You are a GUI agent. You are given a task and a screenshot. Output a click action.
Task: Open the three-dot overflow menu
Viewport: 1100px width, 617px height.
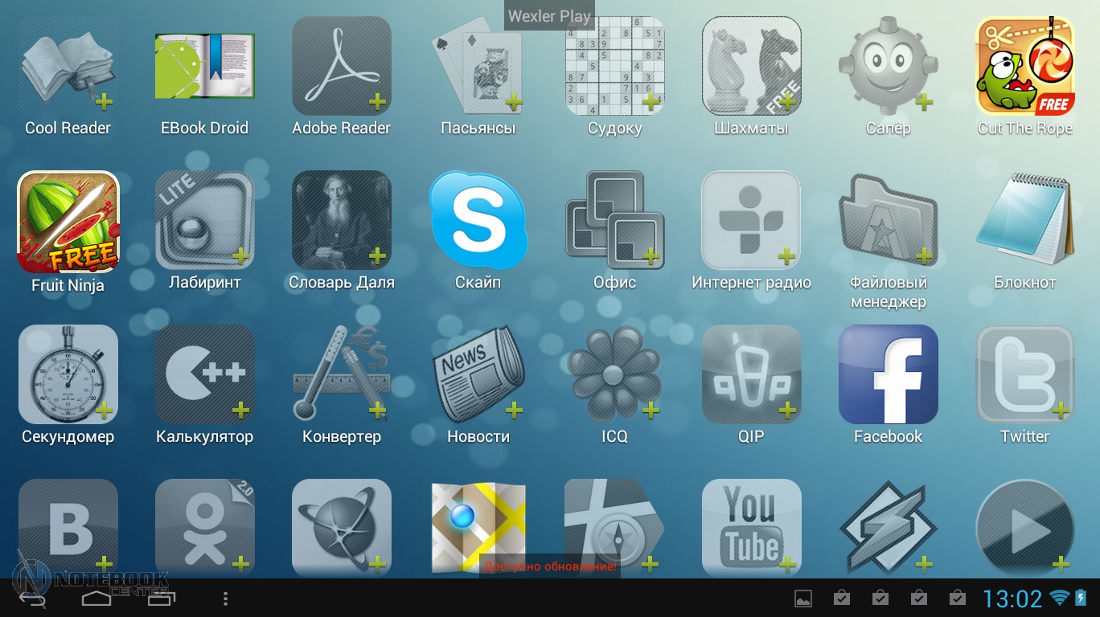(x=225, y=599)
